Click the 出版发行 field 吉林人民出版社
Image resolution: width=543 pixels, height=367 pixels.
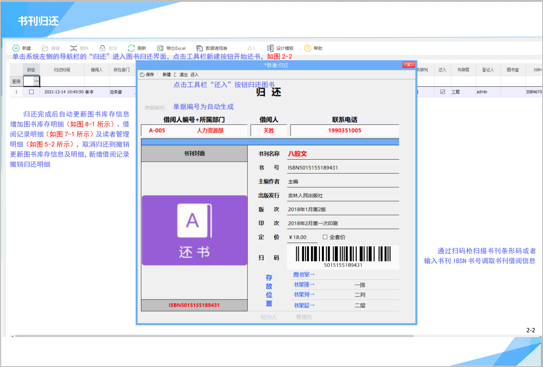tap(343, 195)
